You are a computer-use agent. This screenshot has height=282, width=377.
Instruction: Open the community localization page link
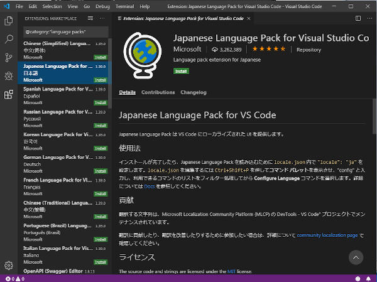coord(327,235)
